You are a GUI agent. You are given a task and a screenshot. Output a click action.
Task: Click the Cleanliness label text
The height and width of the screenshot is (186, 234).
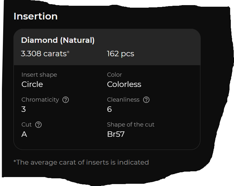(x=123, y=100)
